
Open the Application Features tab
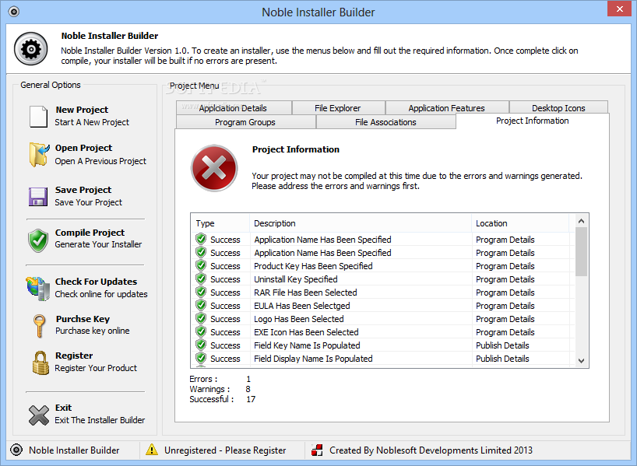point(447,108)
